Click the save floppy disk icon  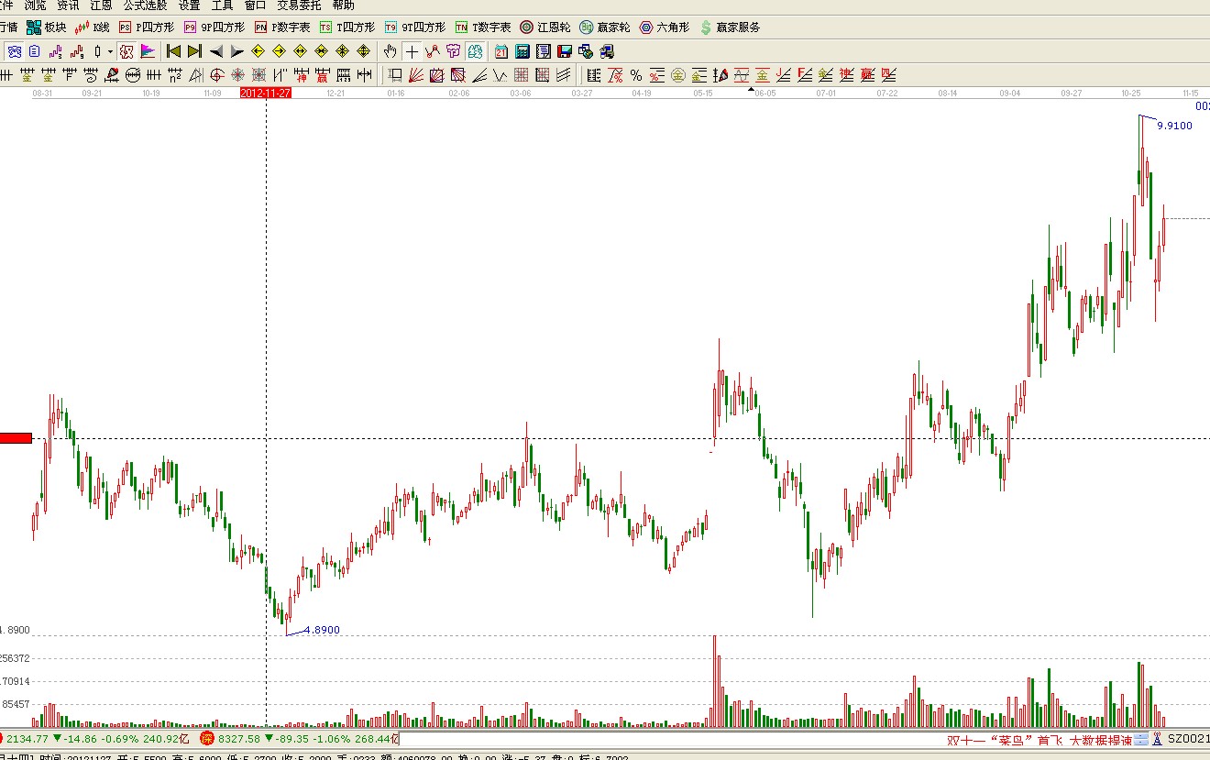[x=565, y=51]
